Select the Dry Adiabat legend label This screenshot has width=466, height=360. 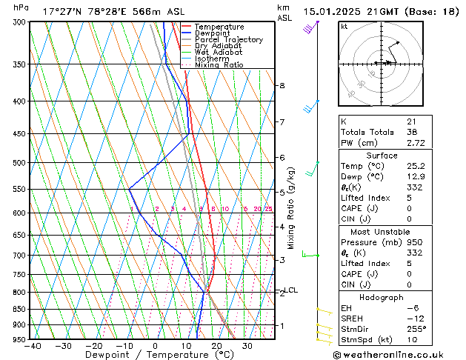coord(218,46)
